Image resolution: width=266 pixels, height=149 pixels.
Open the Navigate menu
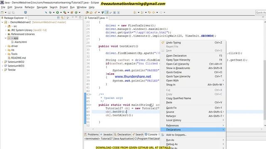(x=42, y=7)
